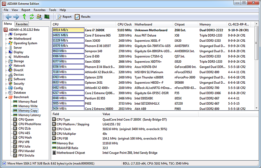Expand the Operating System tree node
261x168 pixels.
pos(6,43)
